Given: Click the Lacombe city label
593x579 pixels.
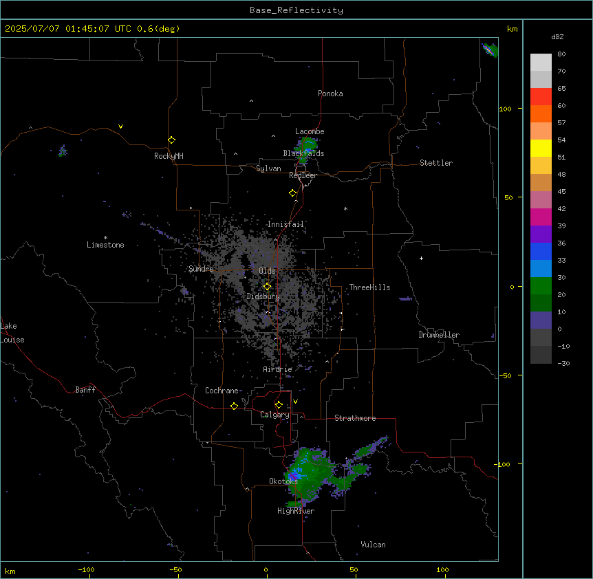Looking at the screenshot, I should (310, 131).
